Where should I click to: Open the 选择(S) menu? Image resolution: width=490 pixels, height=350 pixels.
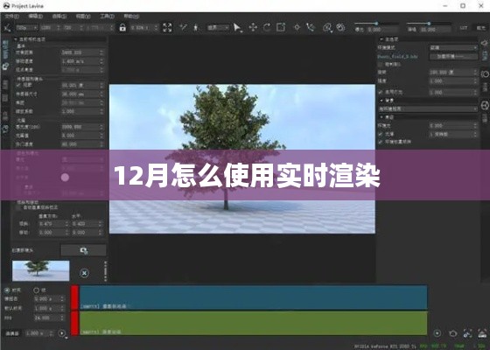(59, 16)
